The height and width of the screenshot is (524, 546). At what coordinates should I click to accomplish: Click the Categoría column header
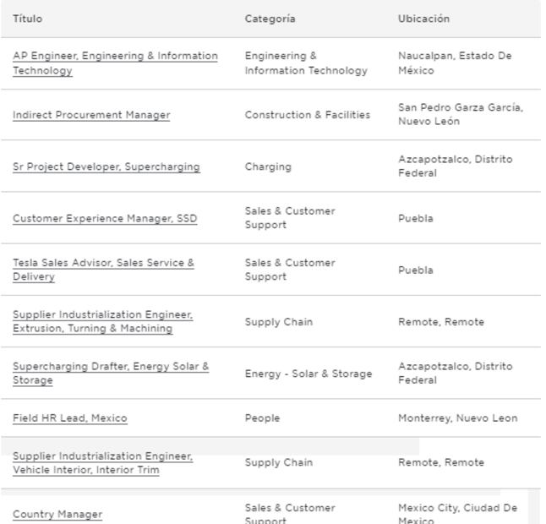point(270,19)
